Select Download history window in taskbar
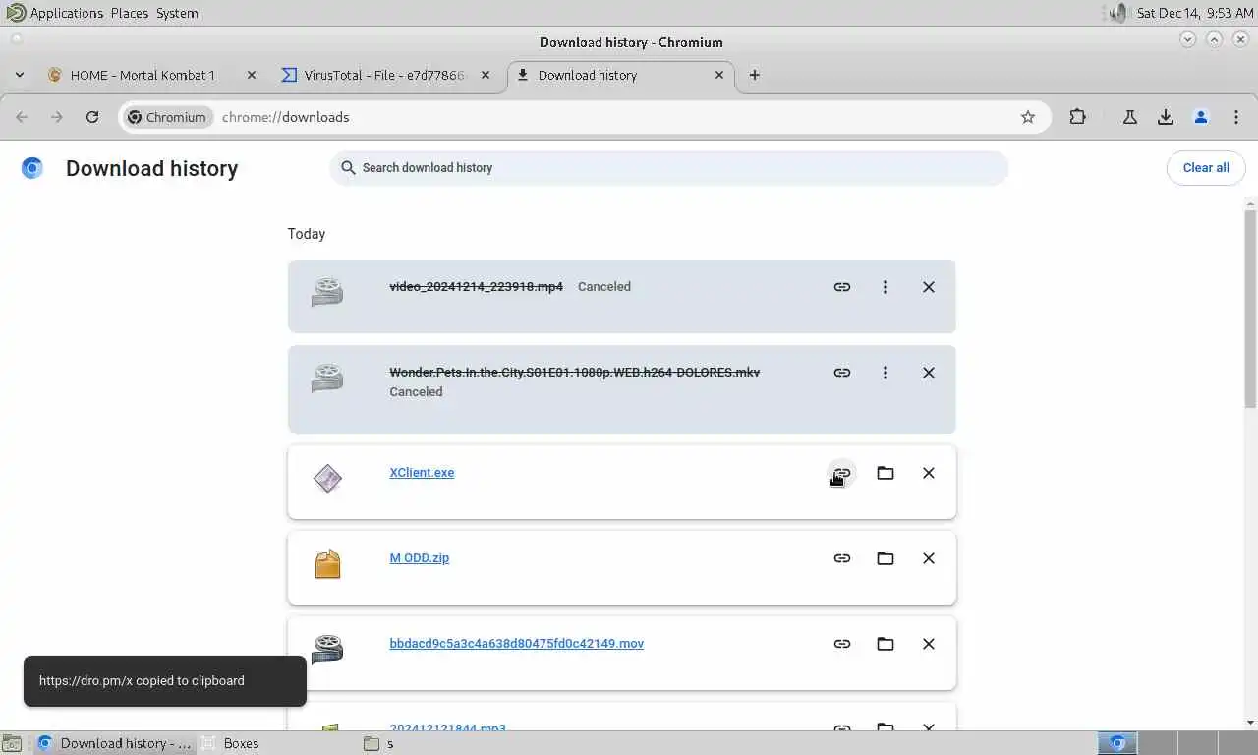Image resolution: width=1258 pixels, height=755 pixels. click(x=114, y=743)
